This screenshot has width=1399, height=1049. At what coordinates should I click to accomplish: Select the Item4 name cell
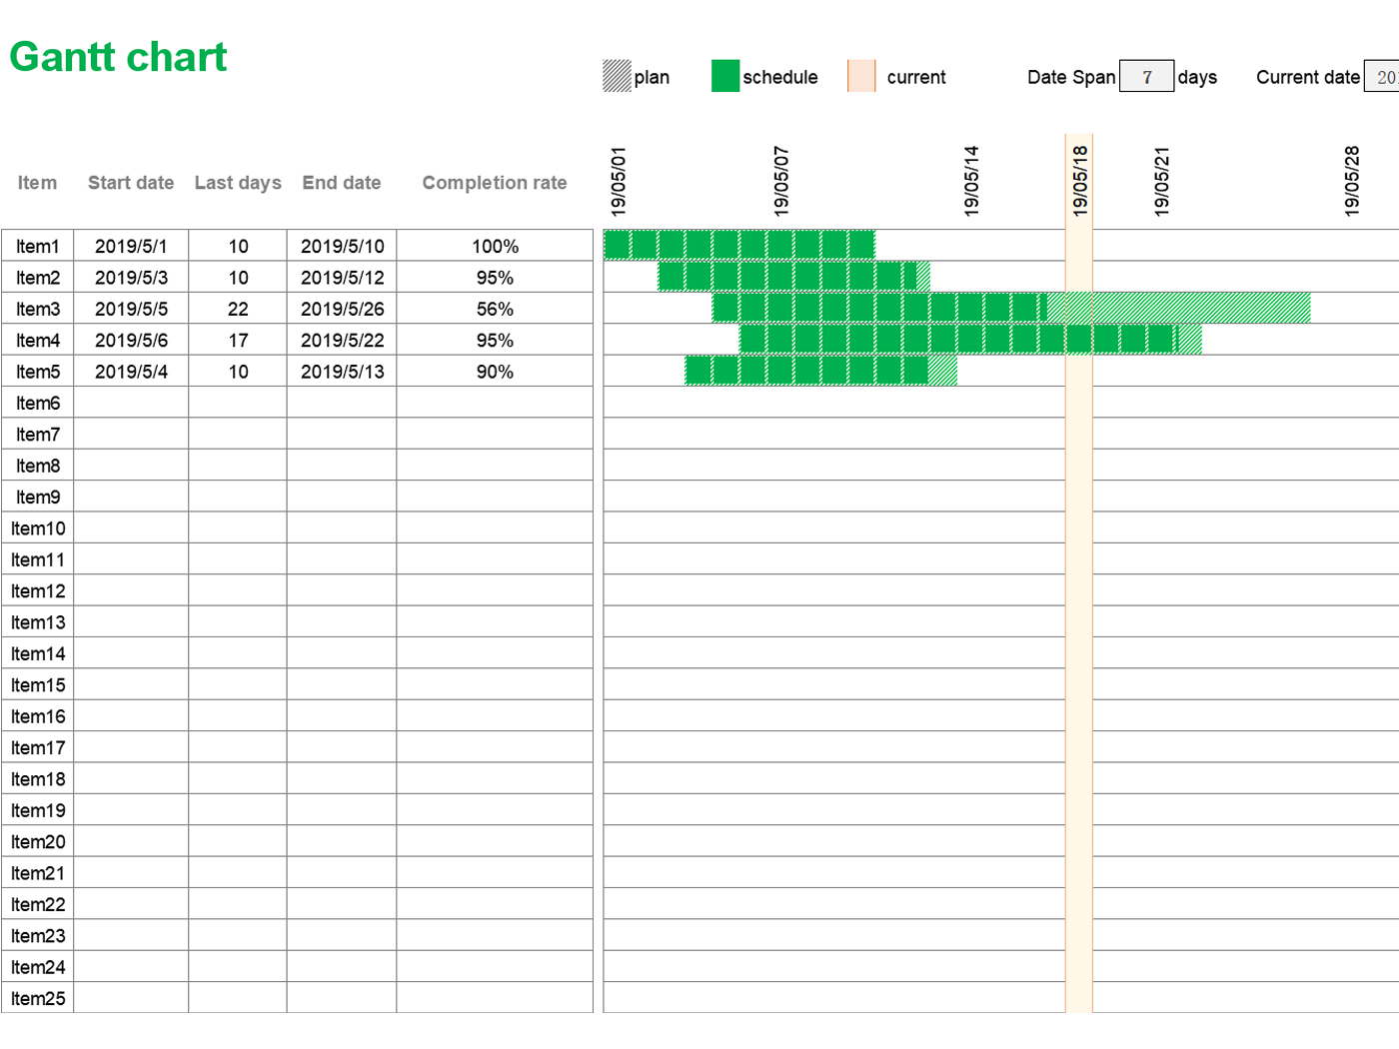(x=37, y=340)
